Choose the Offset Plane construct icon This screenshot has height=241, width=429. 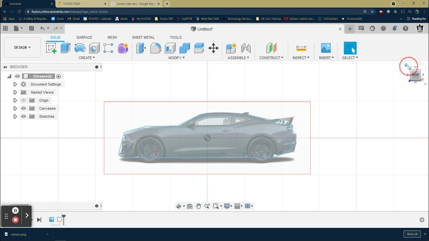point(271,48)
